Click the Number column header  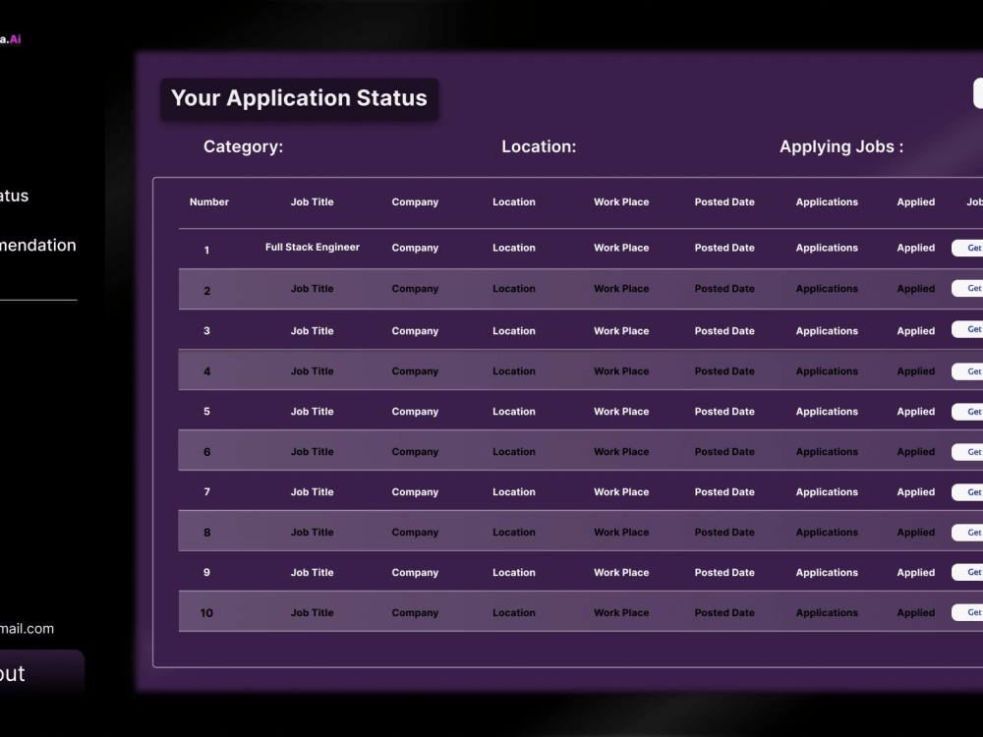[x=208, y=201]
